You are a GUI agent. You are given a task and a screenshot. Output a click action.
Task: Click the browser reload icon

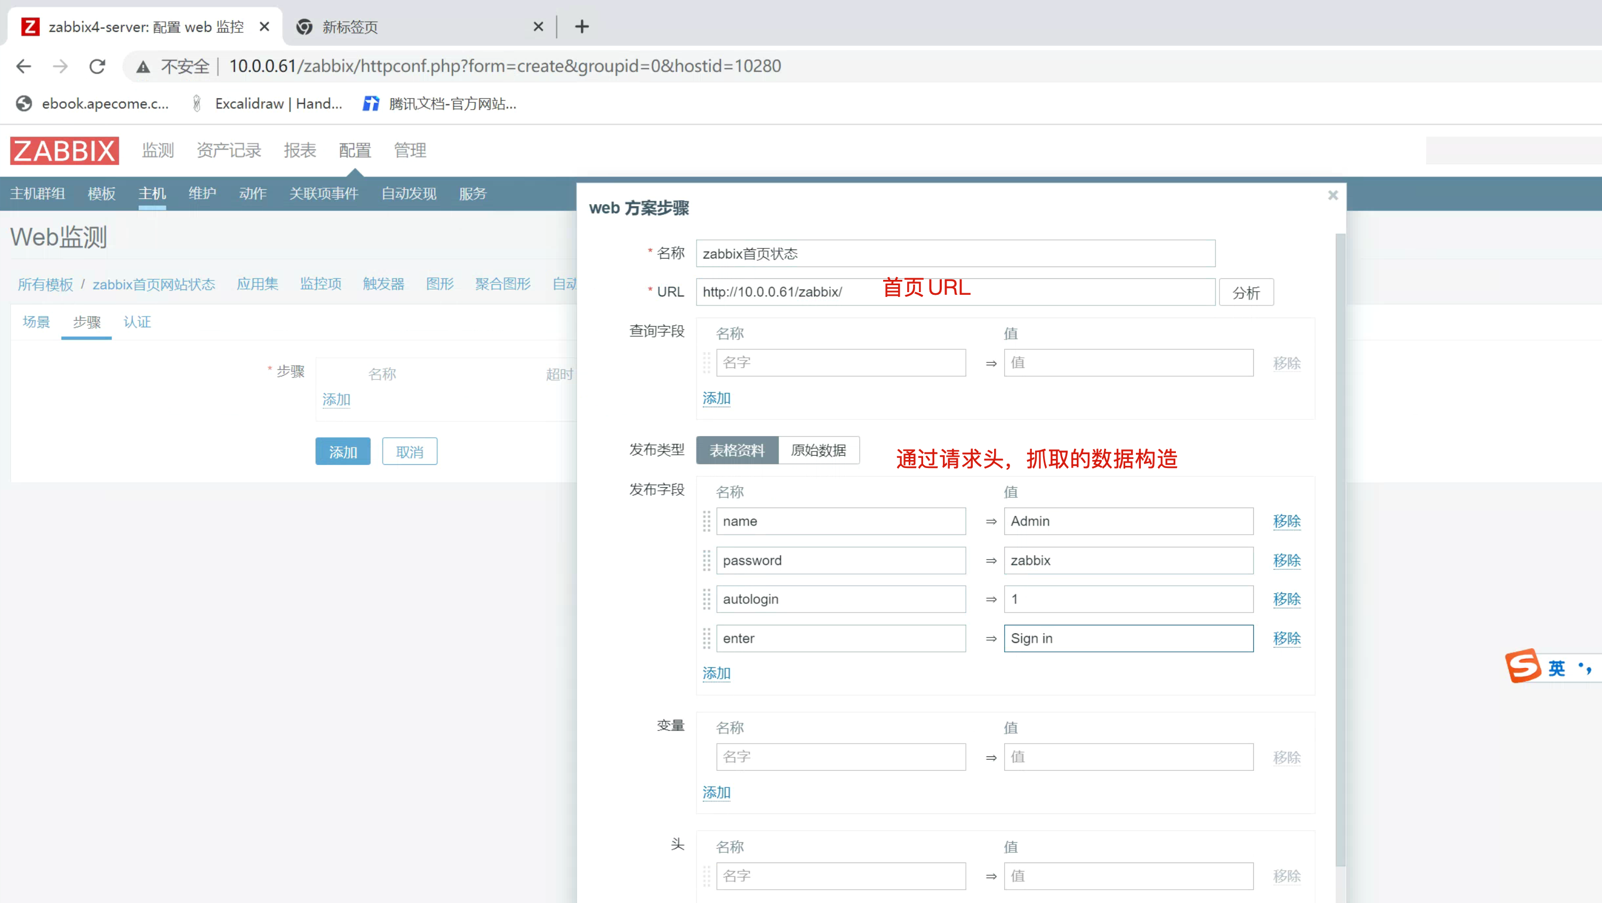click(x=97, y=66)
